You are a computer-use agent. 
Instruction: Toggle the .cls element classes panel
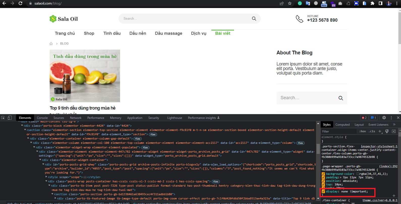click(x=372, y=131)
